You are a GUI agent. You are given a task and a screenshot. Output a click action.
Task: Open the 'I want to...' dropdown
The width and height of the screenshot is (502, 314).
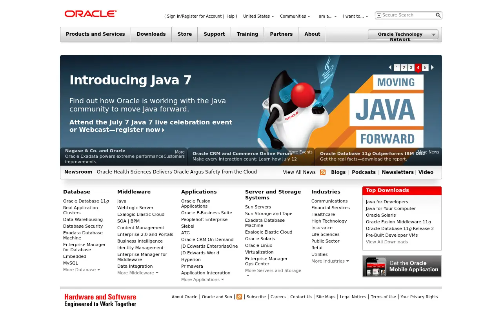click(x=356, y=16)
